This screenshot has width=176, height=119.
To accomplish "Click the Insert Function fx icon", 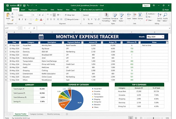I will [x=34, y=28].
